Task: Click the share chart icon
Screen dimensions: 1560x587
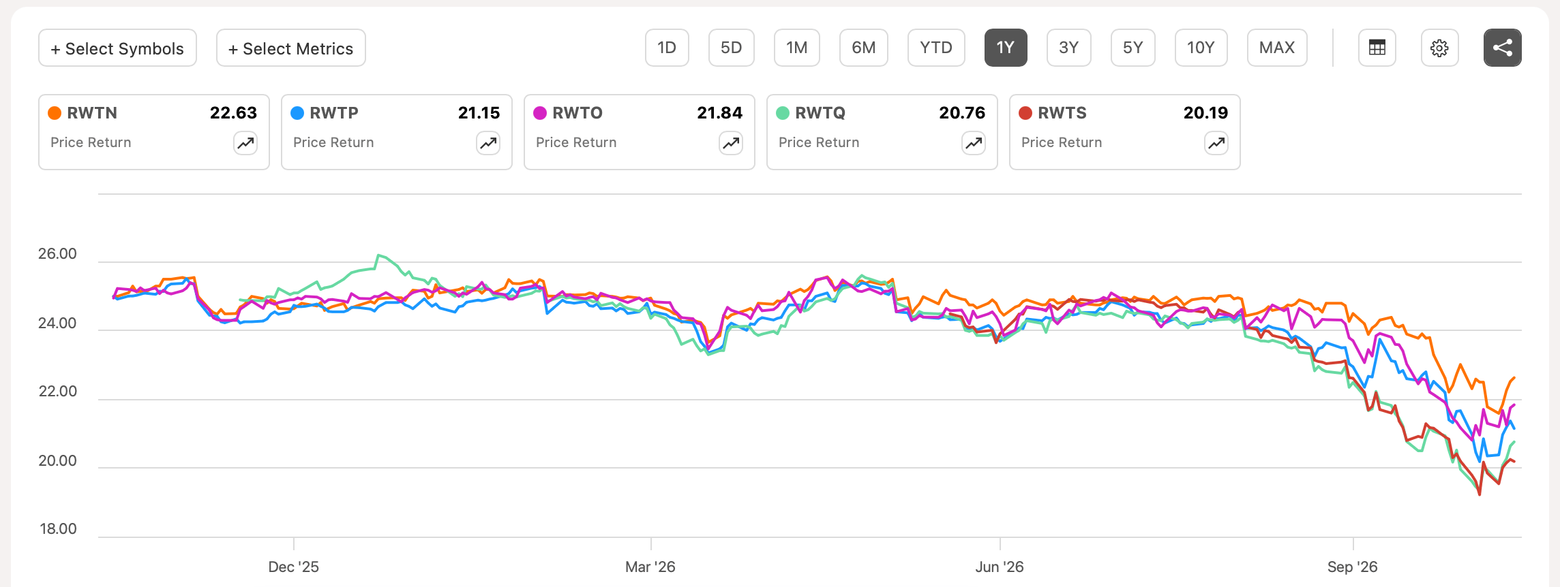Action: coord(1502,48)
